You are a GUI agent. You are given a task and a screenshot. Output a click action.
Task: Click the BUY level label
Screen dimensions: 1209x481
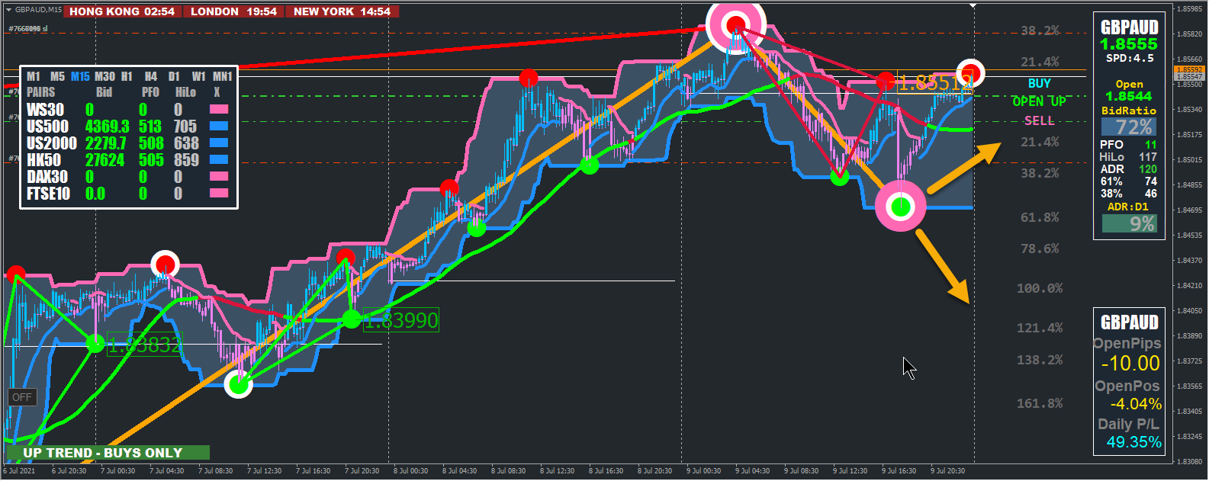(x=1039, y=84)
